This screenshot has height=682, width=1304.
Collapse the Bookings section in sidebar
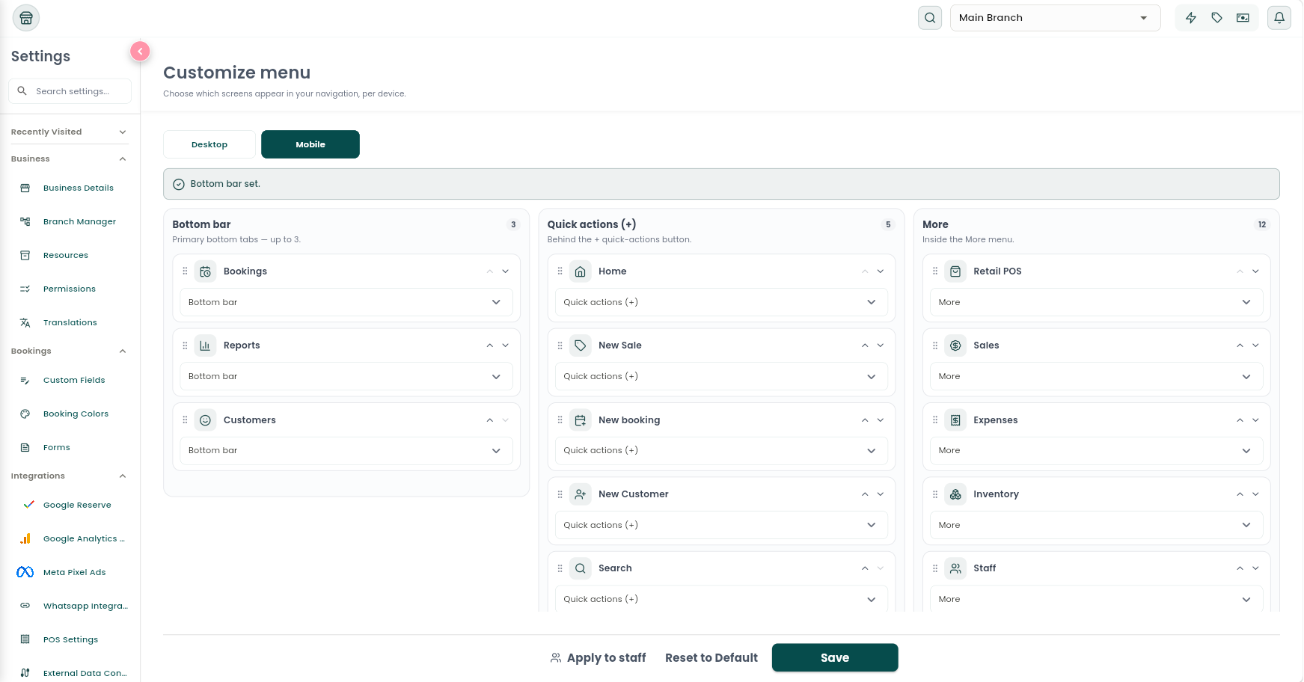coord(69,351)
